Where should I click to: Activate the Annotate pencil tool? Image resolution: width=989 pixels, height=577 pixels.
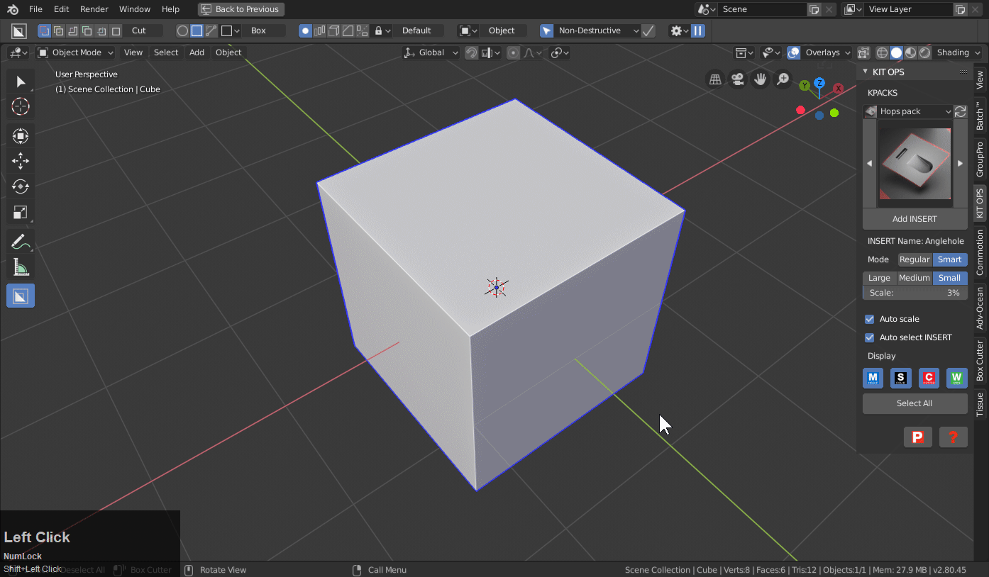click(21, 242)
